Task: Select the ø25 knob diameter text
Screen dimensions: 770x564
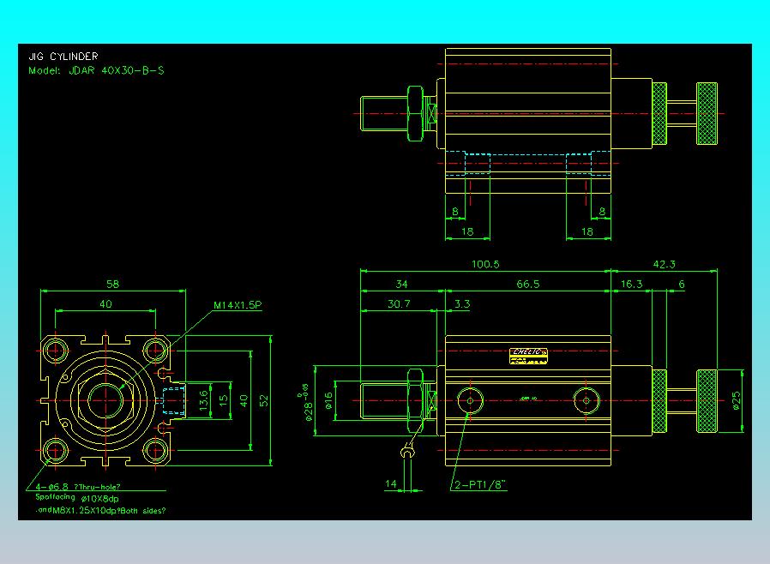Action: pyautogui.click(x=736, y=400)
